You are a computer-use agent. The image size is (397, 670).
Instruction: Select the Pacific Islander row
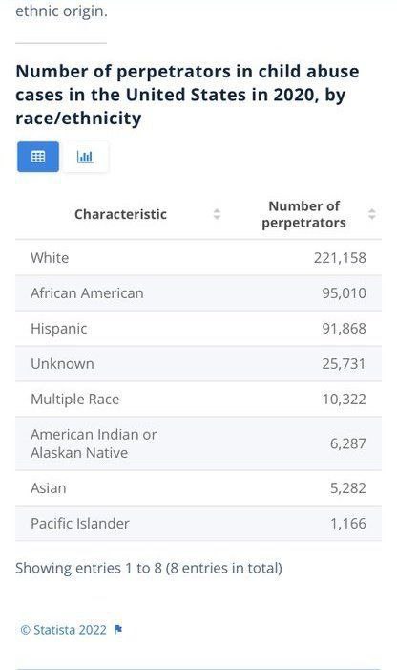[198, 524]
